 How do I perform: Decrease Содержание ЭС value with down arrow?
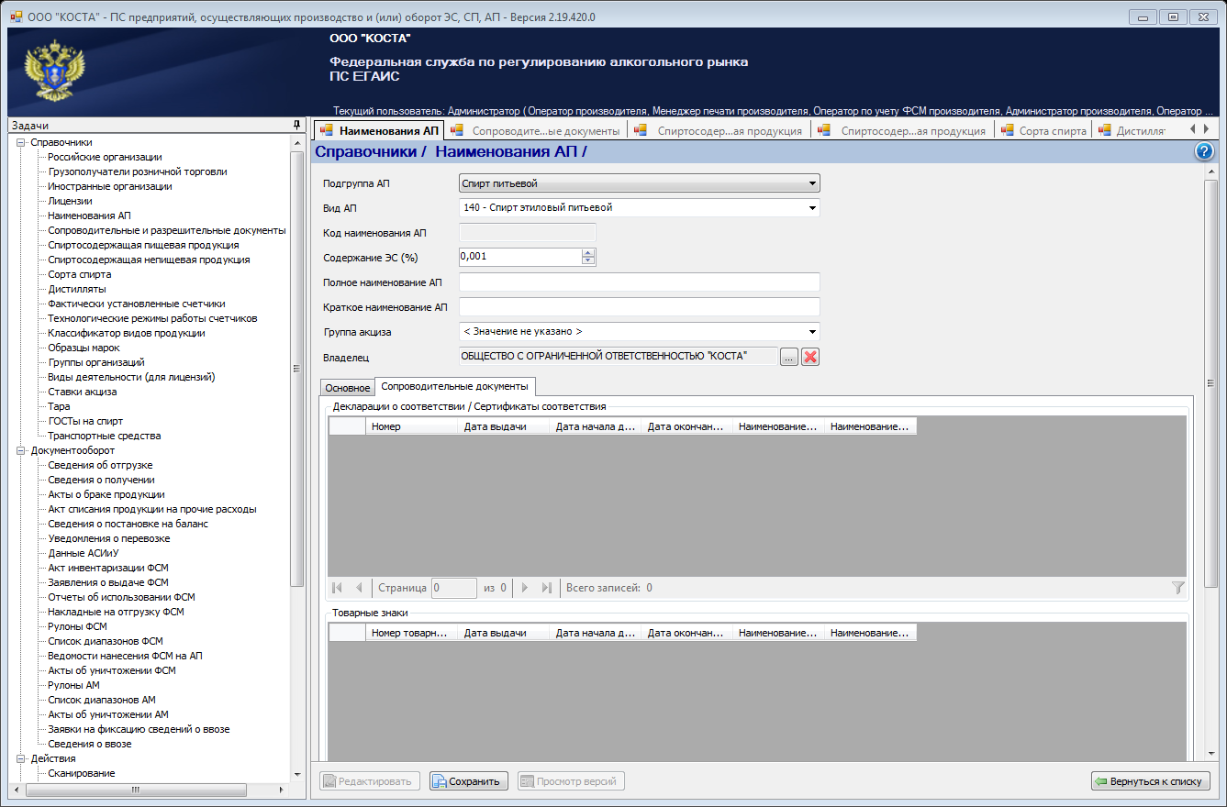(x=588, y=260)
